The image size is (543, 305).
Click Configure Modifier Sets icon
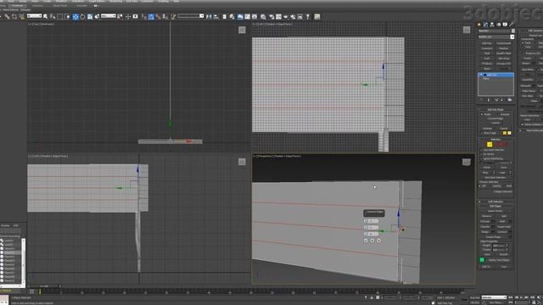coord(510,100)
